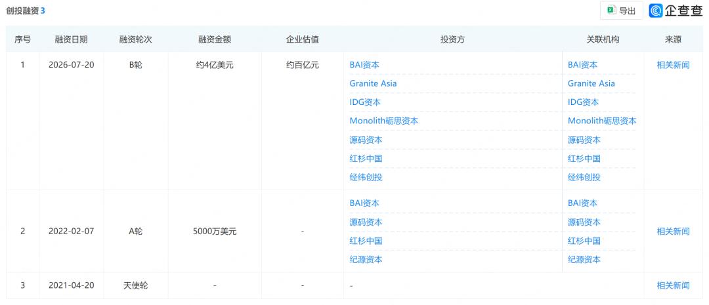Select the date 2026-07-20 cell
The width and height of the screenshot is (709, 305).
(x=72, y=65)
